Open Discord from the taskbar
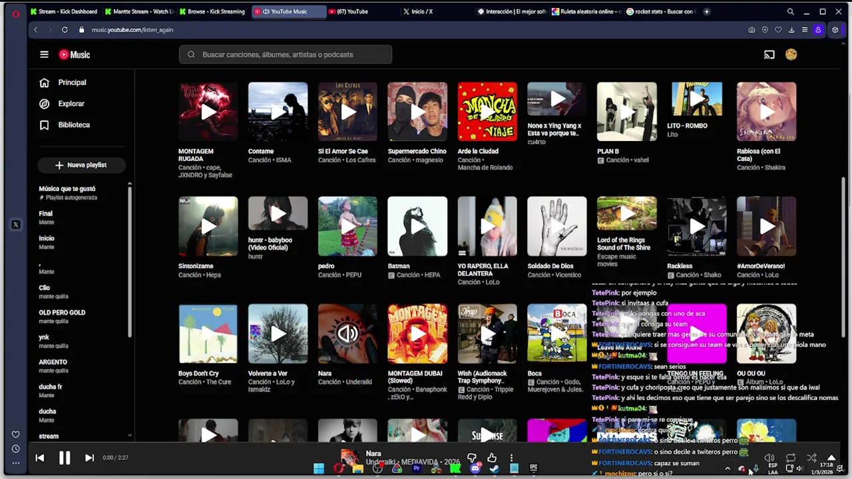 (475, 469)
